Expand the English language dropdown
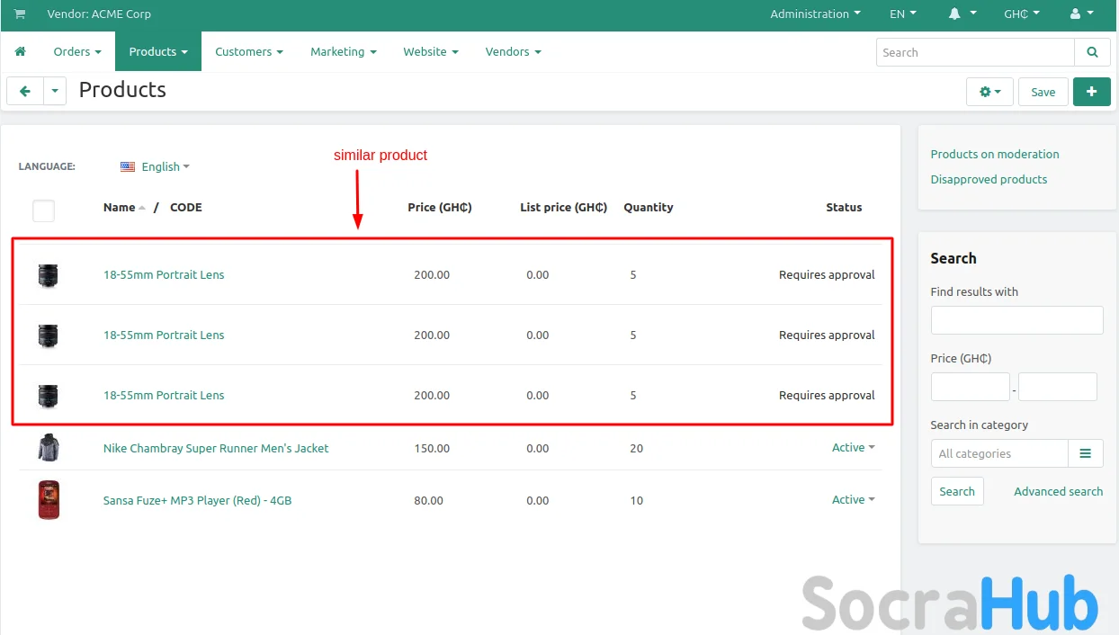 coord(155,166)
